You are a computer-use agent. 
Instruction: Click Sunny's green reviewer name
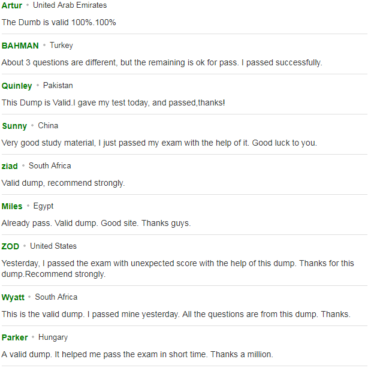pyautogui.click(x=14, y=126)
